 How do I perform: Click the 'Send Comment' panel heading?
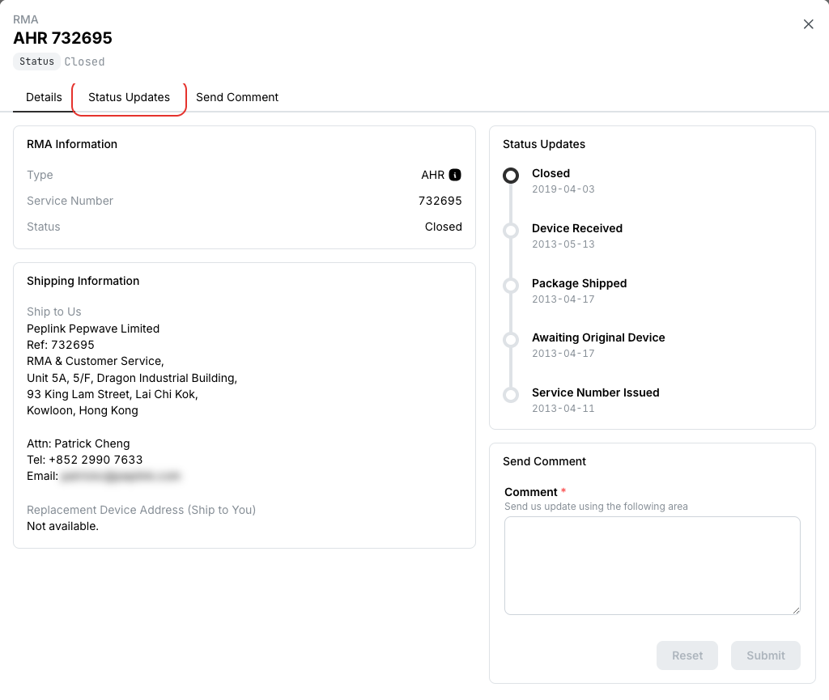(544, 461)
